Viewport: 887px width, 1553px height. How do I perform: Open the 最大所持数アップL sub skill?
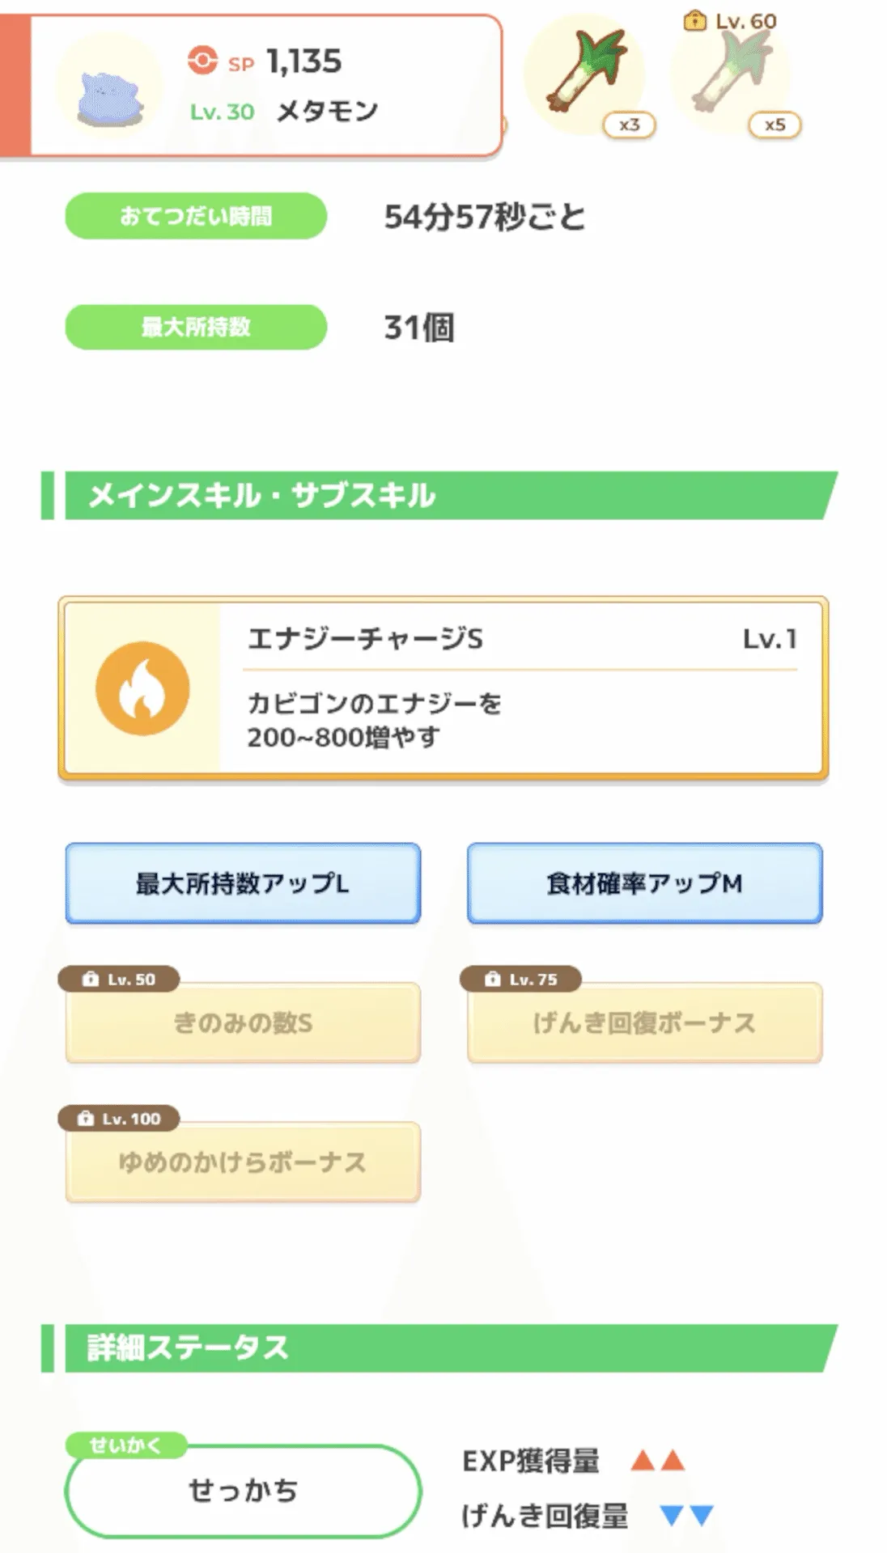coord(243,883)
